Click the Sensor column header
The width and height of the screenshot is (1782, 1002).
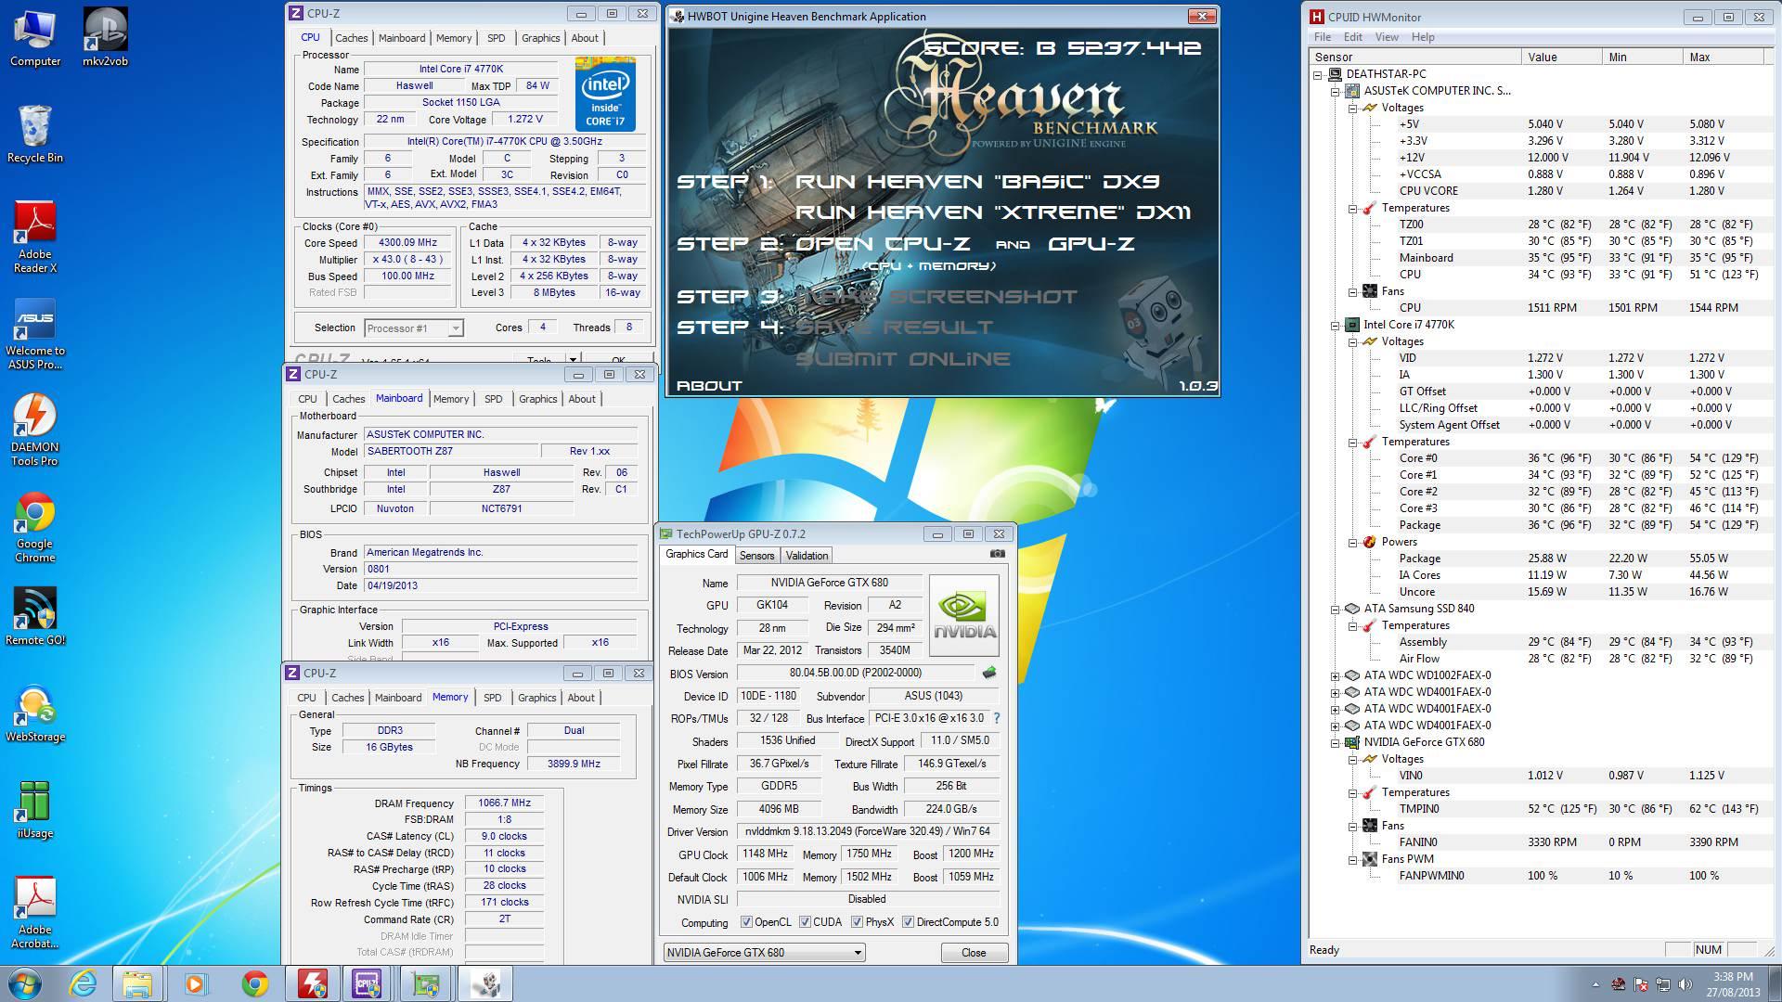[x=1416, y=57]
